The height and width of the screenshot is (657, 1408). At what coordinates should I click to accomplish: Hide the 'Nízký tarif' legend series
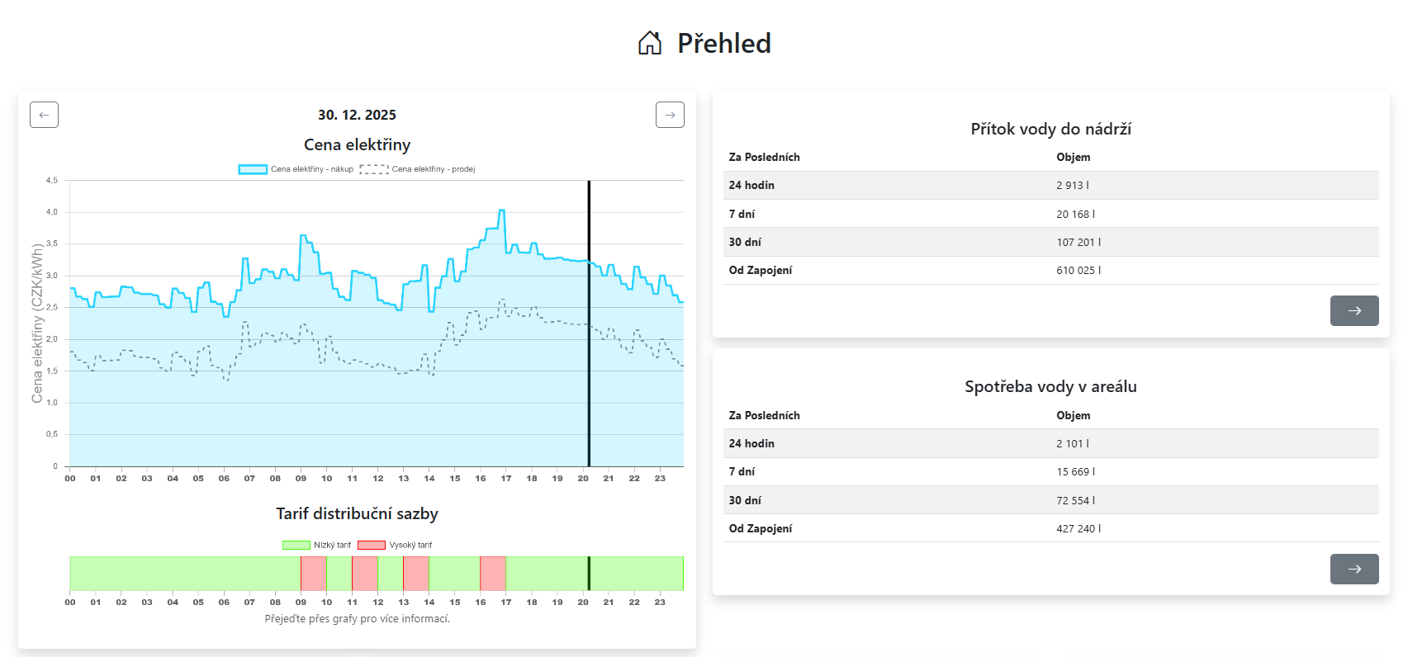click(332, 545)
